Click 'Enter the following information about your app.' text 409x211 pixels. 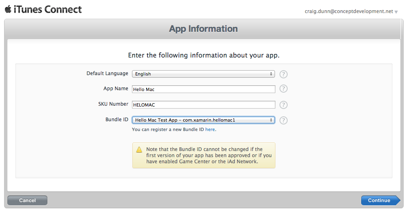point(204,55)
